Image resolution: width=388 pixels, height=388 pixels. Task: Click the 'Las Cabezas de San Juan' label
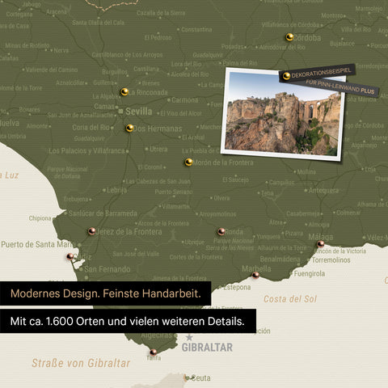coord(158,182)
